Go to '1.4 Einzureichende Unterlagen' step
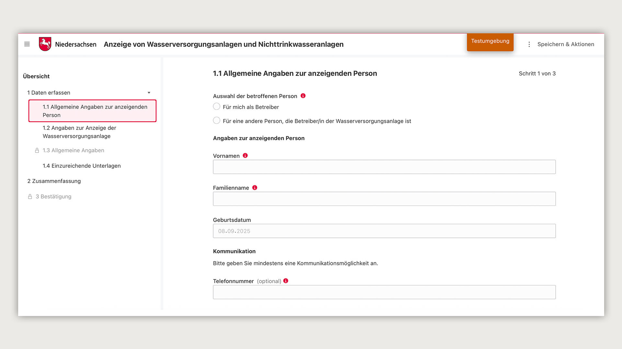 tap(82, 166)
